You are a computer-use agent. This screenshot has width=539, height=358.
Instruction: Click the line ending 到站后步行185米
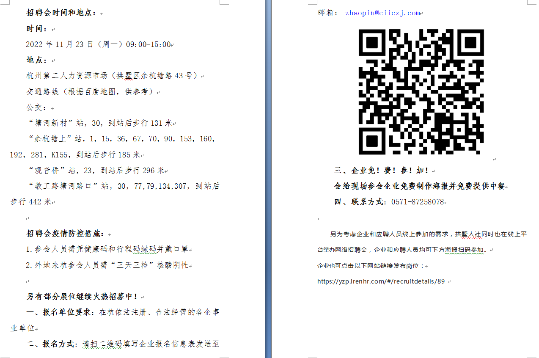(x=75, y=155)
